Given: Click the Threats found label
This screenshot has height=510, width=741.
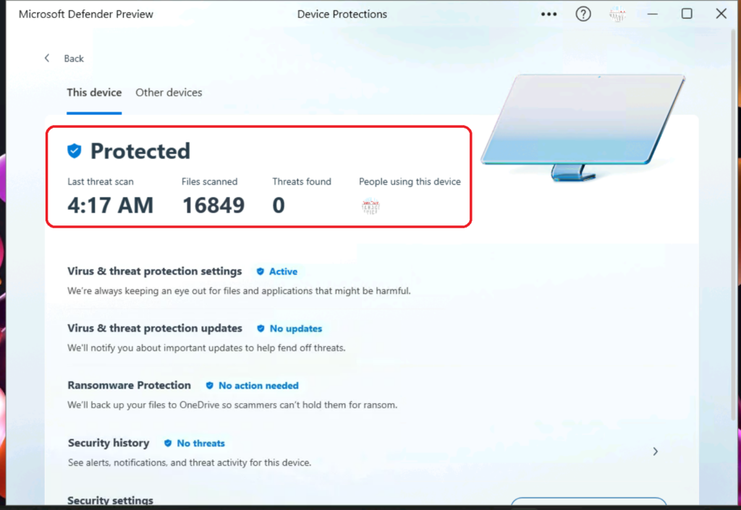Looking at the screenshot, I should click(302, 181).
